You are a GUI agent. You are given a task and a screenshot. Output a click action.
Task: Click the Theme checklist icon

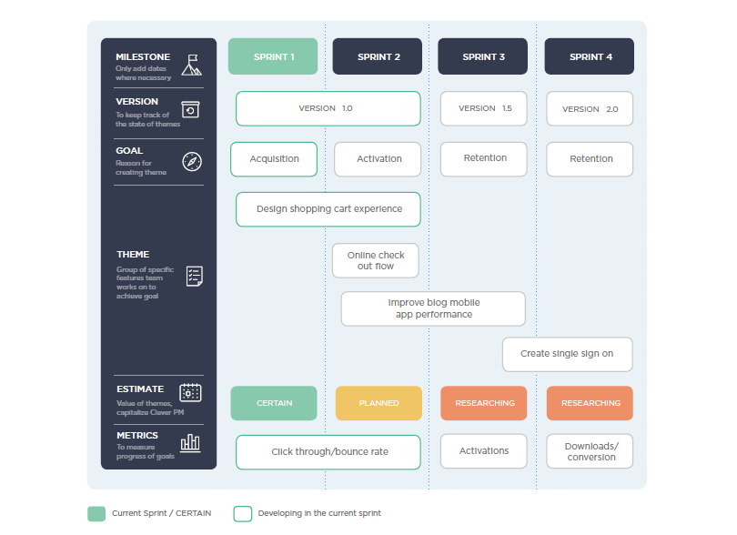click(194, 276)
